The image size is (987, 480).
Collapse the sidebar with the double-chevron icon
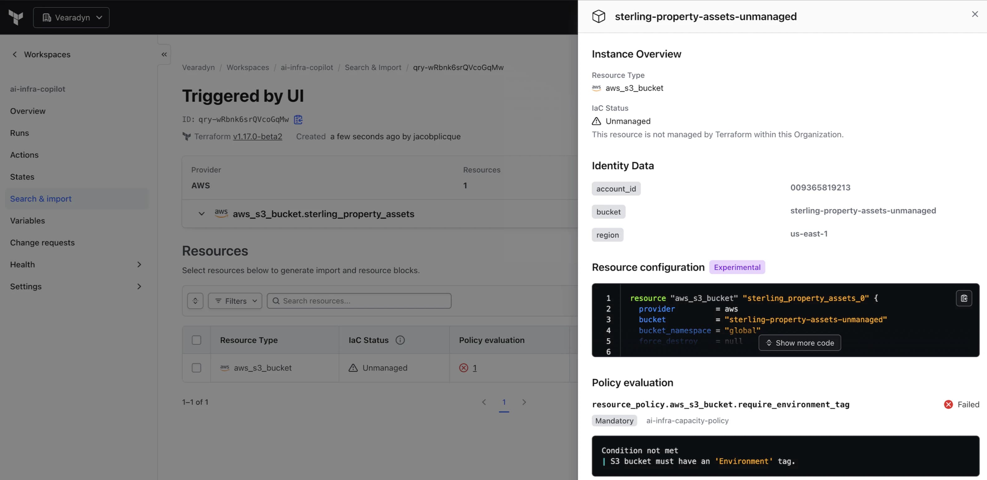164,55
